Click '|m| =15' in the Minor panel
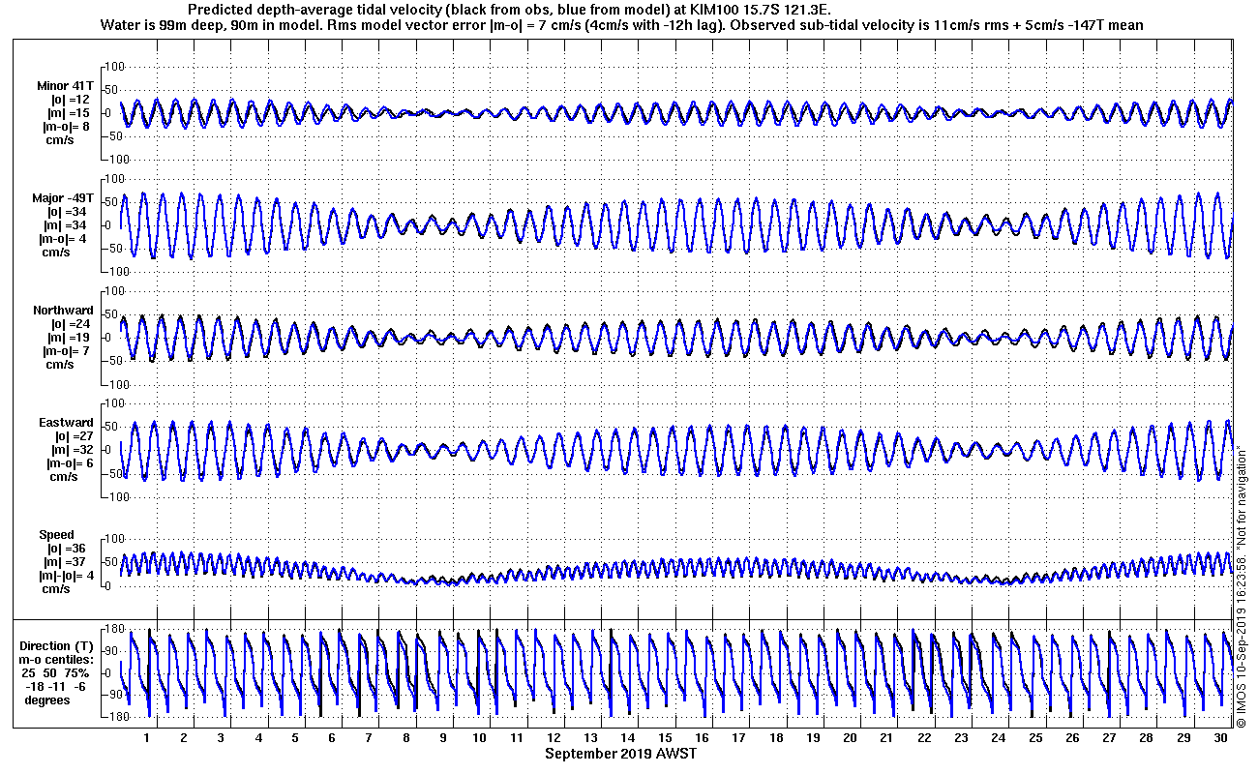Viewport: 1258px width, 774px height. [70, 113]
